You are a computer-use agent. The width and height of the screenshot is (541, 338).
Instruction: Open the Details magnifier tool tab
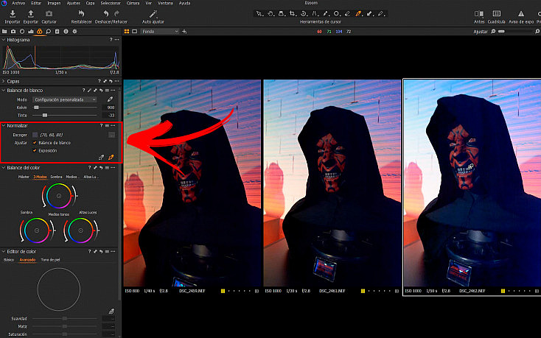pyautogui.click(x=49, y=32)
